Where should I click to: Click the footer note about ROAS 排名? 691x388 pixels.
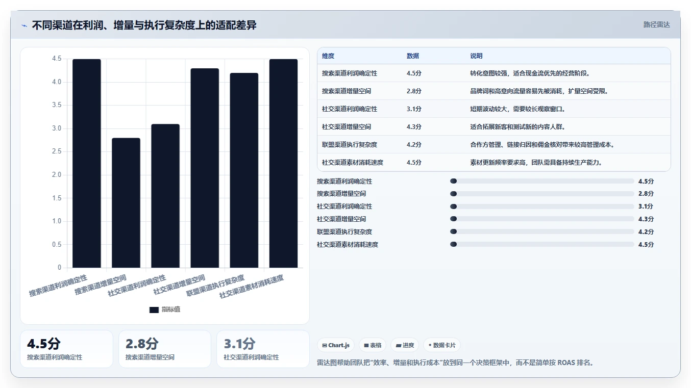(455, 363)
